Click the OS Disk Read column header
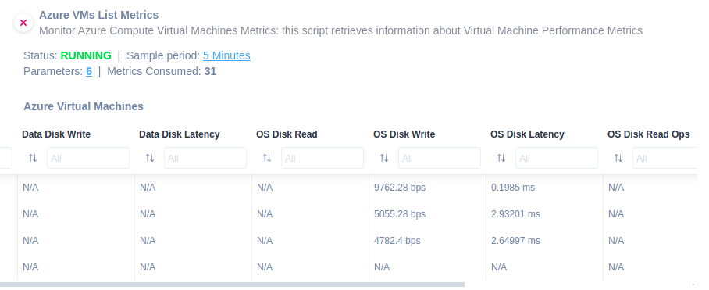The width and height of the screenshot is (709, 290). coord(287,134)
